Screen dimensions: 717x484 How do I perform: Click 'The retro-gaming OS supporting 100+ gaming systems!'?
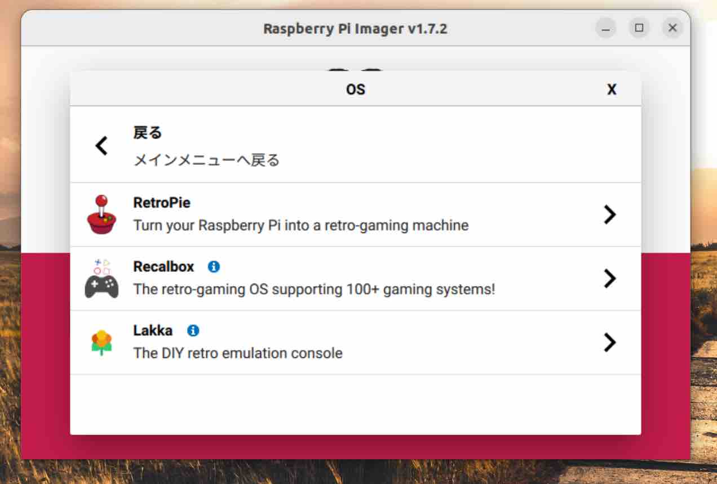click(x=314, y=290)
